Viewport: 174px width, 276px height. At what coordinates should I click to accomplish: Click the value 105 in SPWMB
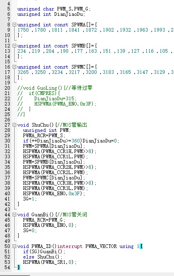pos(163,51)
